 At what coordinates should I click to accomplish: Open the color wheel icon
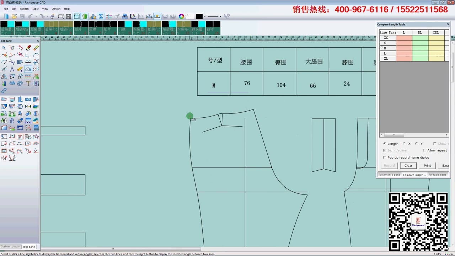(181, 16)
